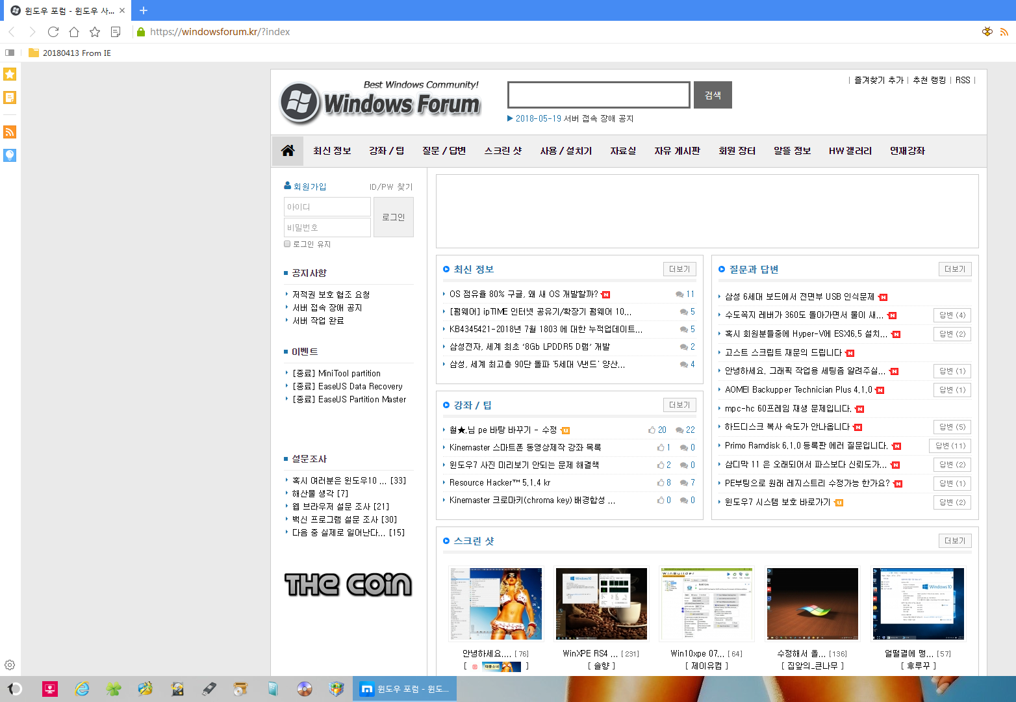Click 더보기 in the 강좌 / 팁 section
Image resolution: width=1016 pixels, height=702 pixels.
pyautogui.click(x=679, y=405)
